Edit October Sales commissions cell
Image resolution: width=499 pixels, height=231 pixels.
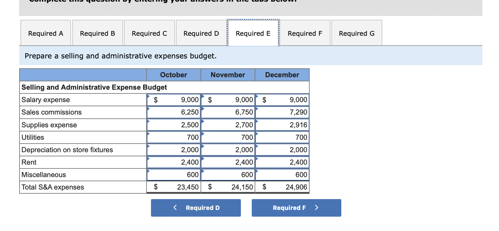(174, 112)
